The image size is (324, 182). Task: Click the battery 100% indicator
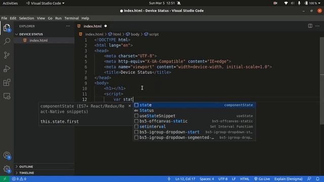point(311,3)
